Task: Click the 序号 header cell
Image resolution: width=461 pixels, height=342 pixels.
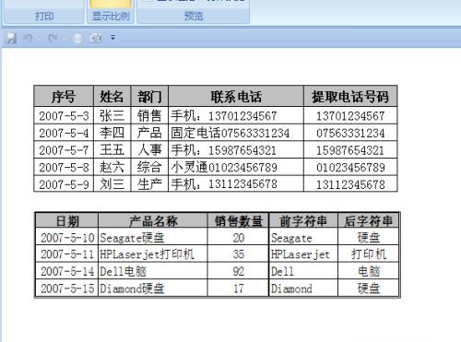Action: 64,96
